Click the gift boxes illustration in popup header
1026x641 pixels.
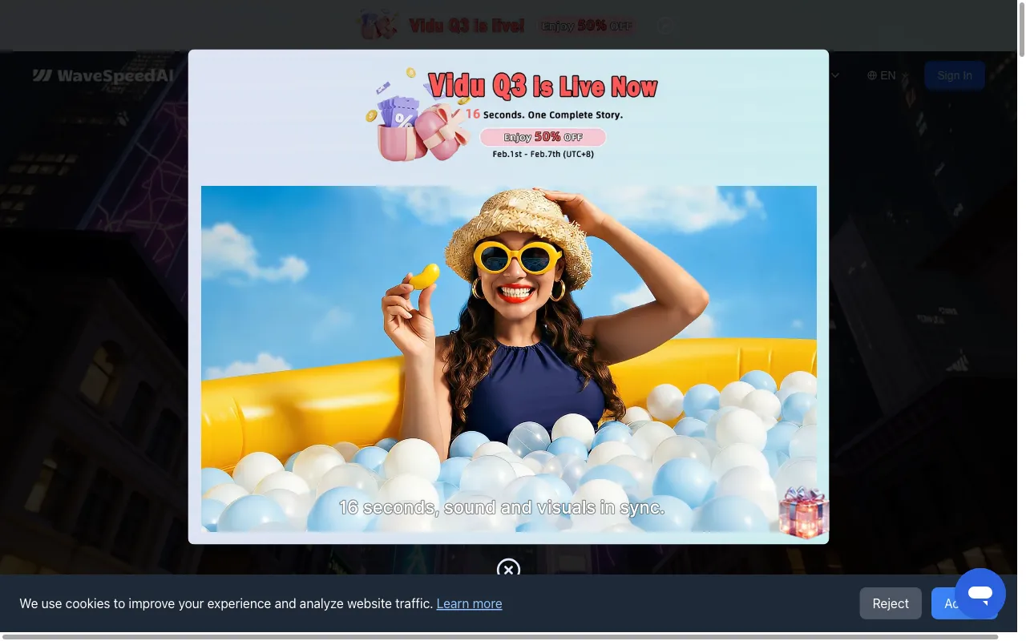[x=418, y=117]
